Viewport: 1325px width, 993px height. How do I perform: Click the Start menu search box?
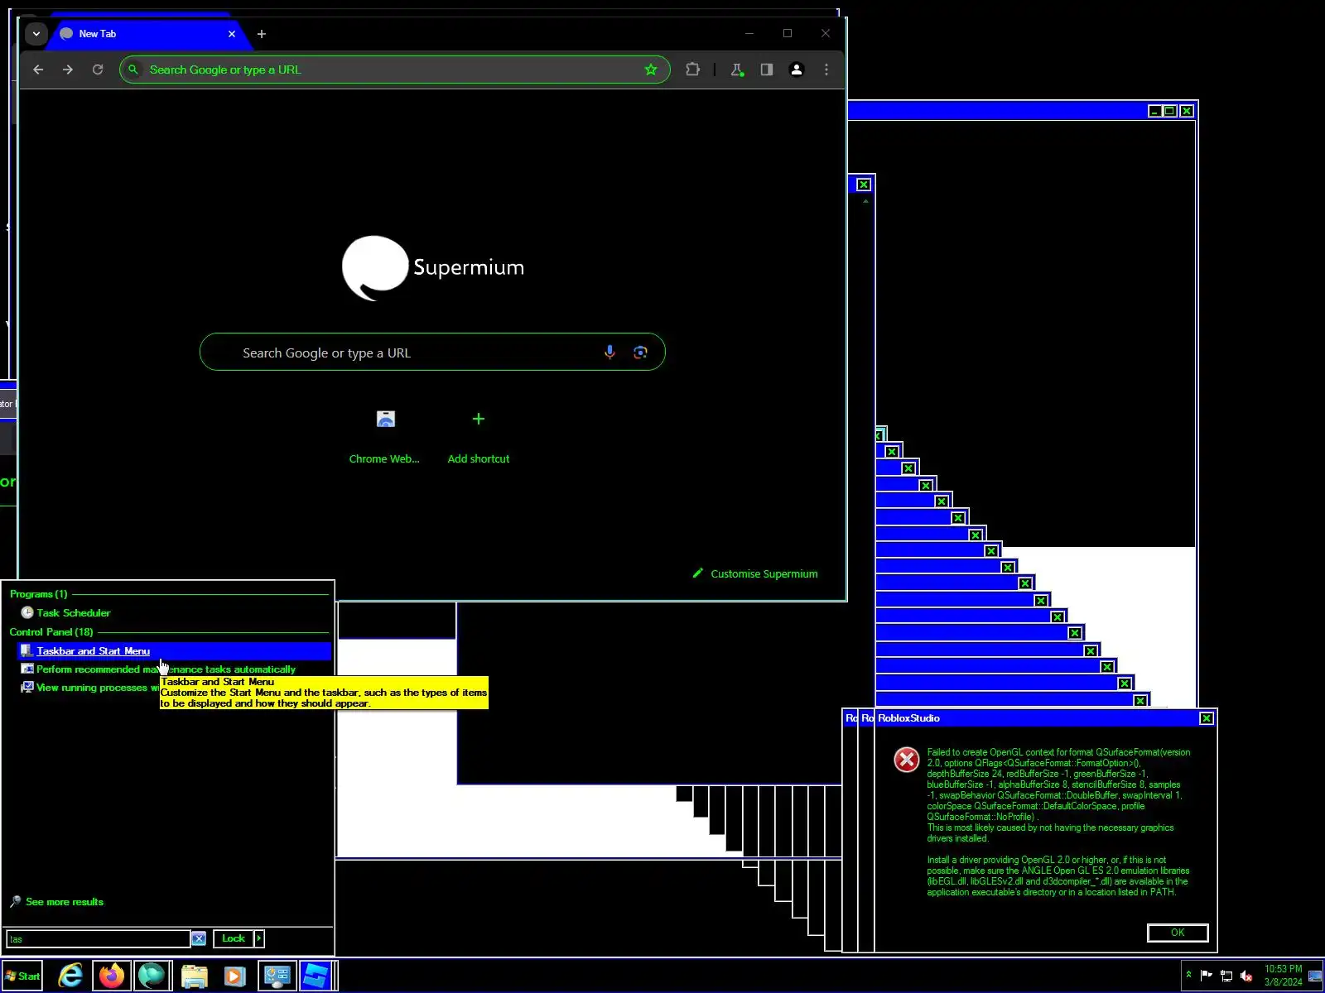coord(99,938)
